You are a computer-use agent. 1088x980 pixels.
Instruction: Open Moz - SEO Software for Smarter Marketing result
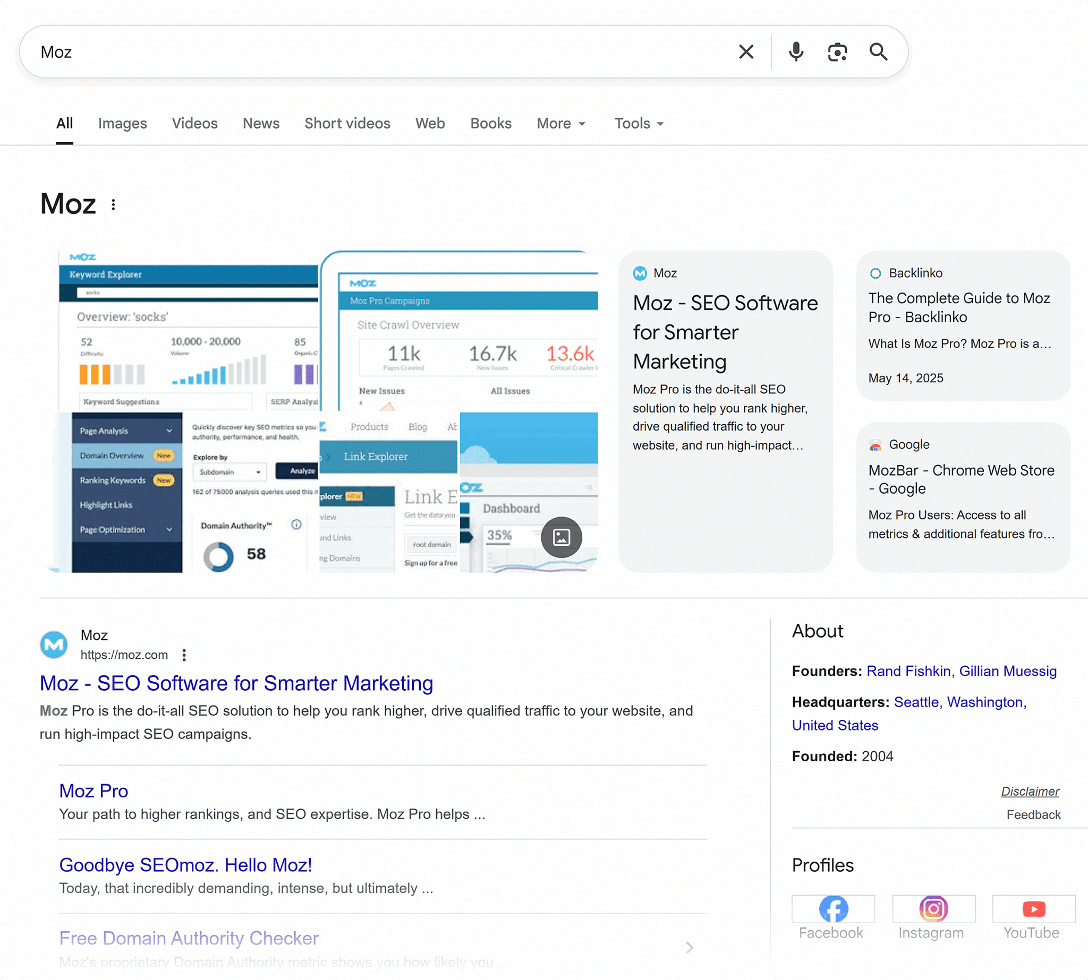click(236, 683)
